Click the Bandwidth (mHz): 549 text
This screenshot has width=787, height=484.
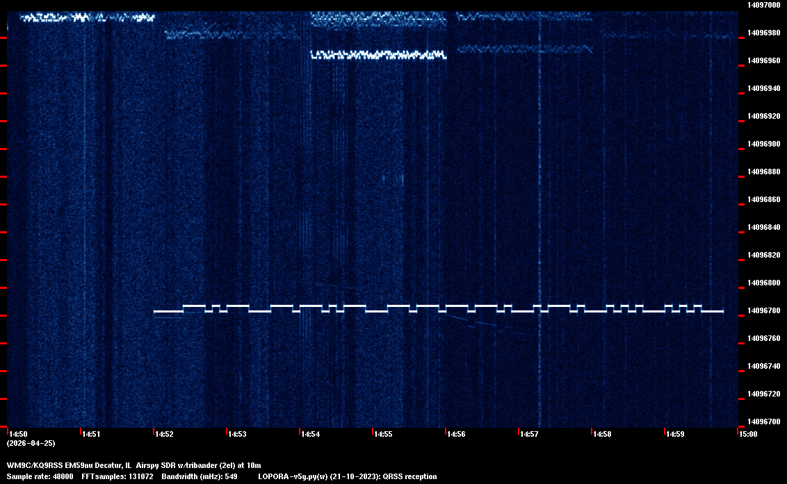click(x=200, y=476)
